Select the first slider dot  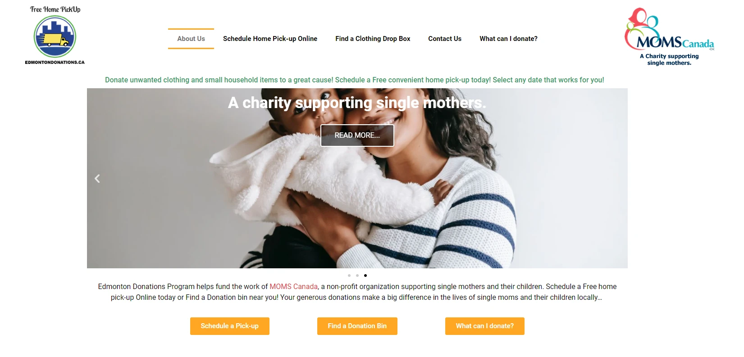349,276
